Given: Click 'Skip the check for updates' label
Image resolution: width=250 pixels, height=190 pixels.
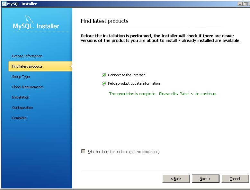Looking at the screenshot, I should [x=123, y=152].
